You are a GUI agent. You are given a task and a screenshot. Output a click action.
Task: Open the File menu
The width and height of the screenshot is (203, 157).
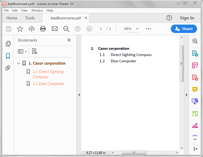[x=6, y=10]
